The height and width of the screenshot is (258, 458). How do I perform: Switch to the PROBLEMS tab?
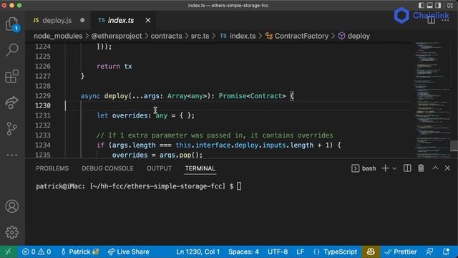52,168
